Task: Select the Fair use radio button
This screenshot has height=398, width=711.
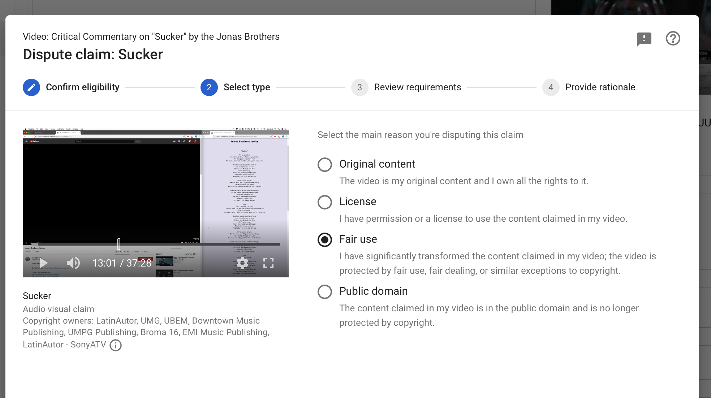Action: click(x=325, y=240)
